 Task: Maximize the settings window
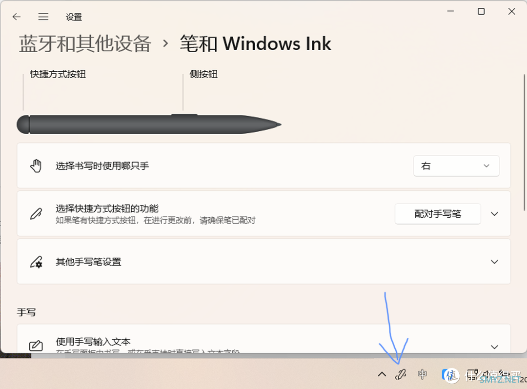(481, 11)
